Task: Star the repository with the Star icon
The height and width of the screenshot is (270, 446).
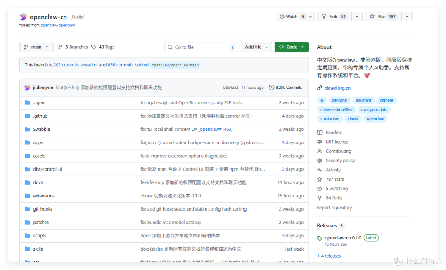Action: (x=372, y=17)
